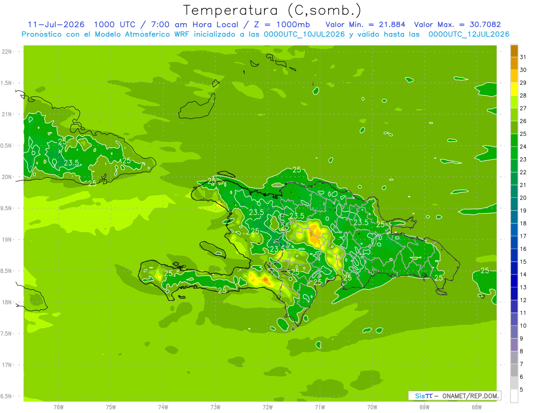Click legend value 5

click(x=522, y=389)
